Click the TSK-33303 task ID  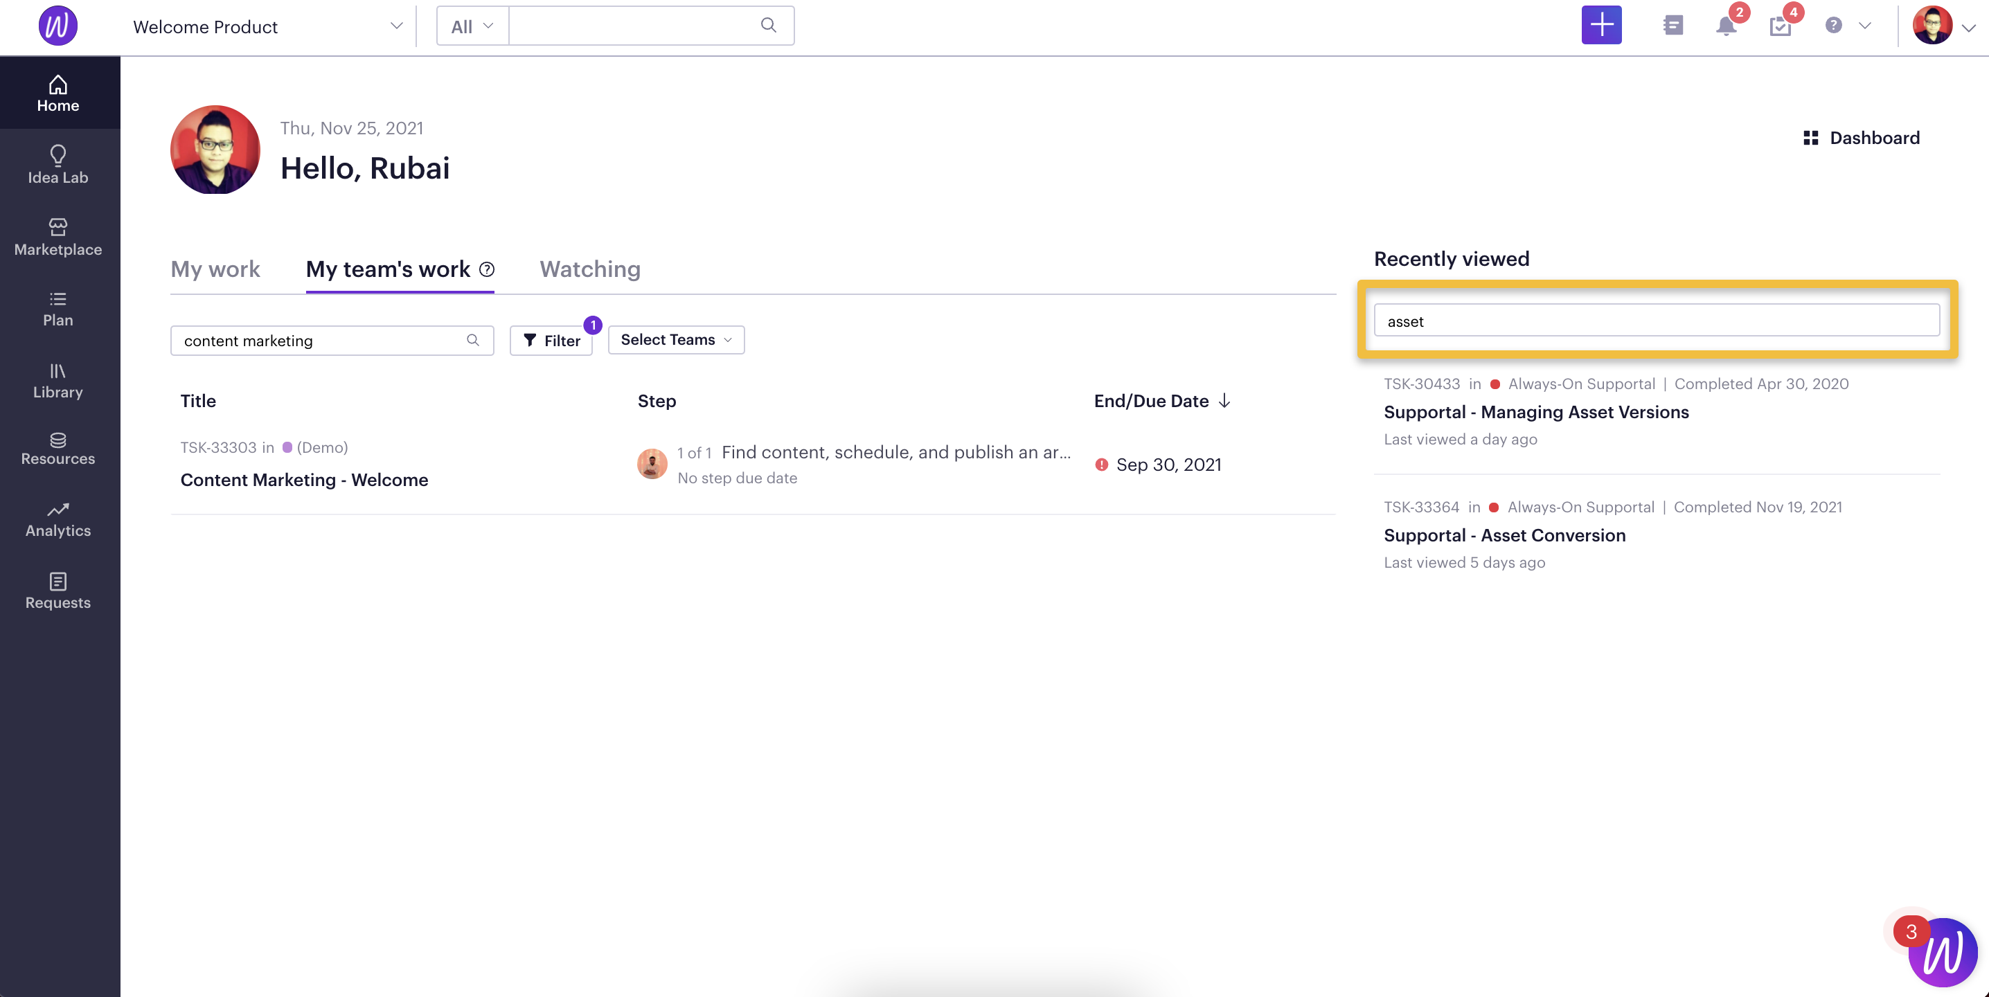tap(219, 447)
